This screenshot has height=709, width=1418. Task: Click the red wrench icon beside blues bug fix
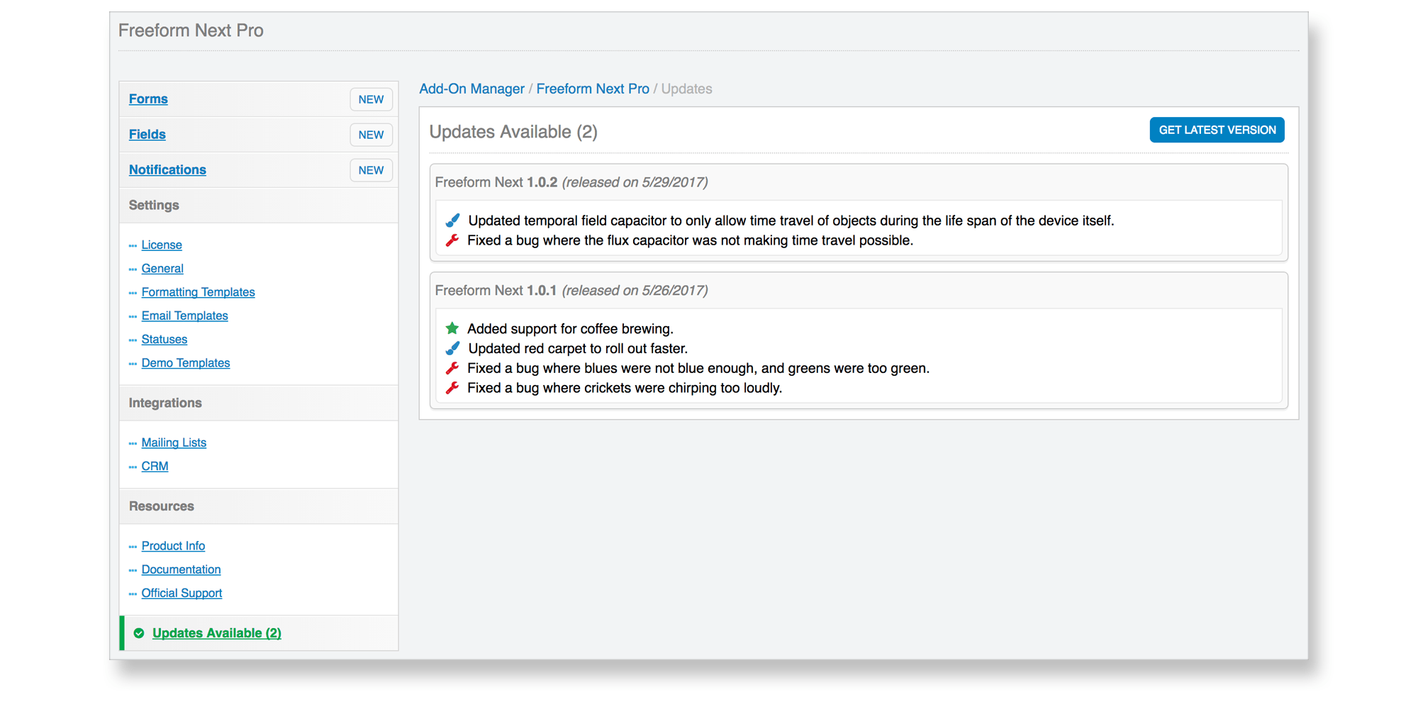tap(452, 368)
